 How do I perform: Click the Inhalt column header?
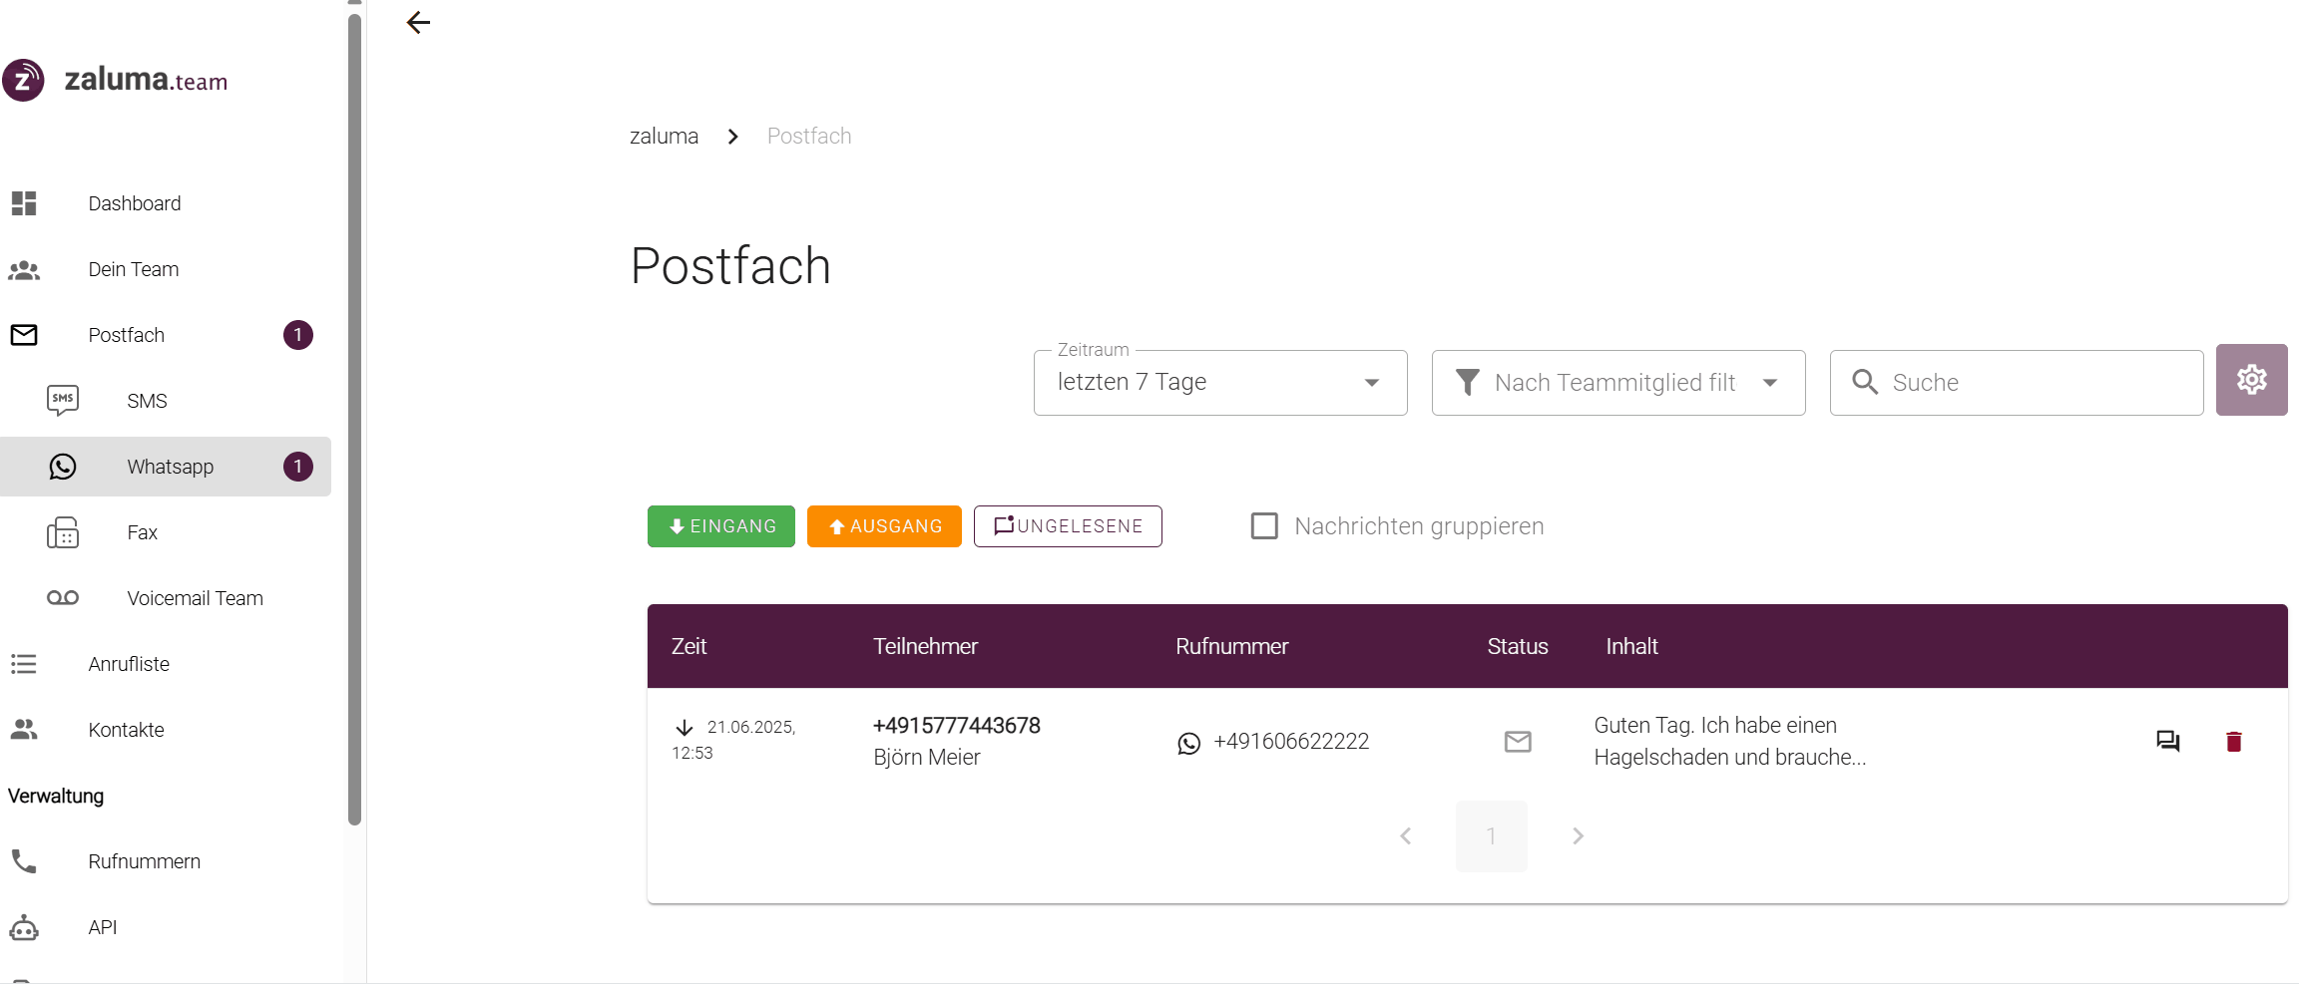tap(1631, 646)
